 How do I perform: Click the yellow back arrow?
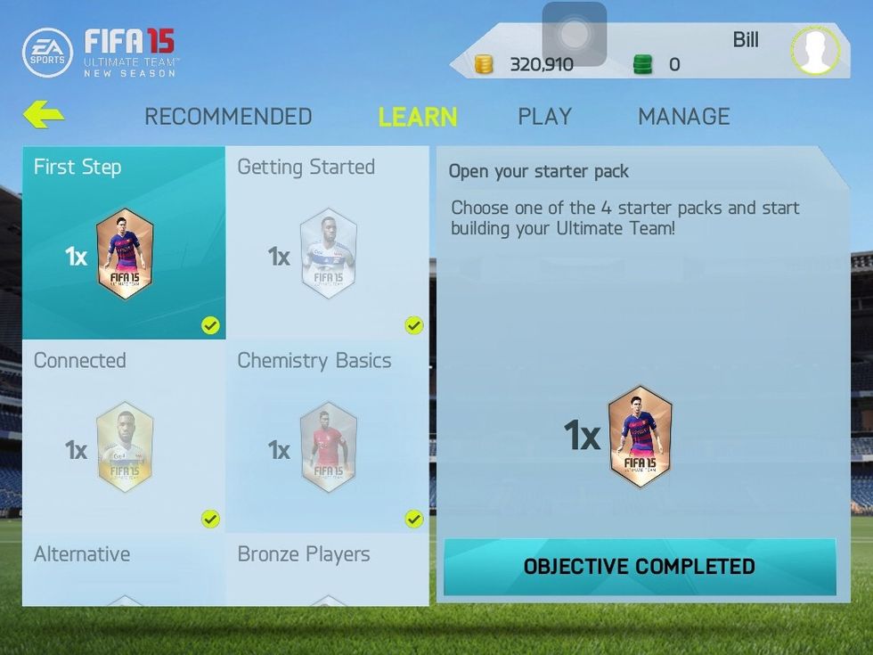point(44,114)
